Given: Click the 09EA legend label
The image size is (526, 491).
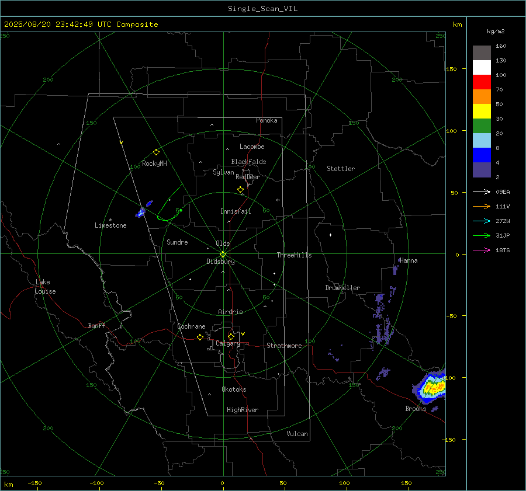Looking at the screenshot, I should 503,191.
